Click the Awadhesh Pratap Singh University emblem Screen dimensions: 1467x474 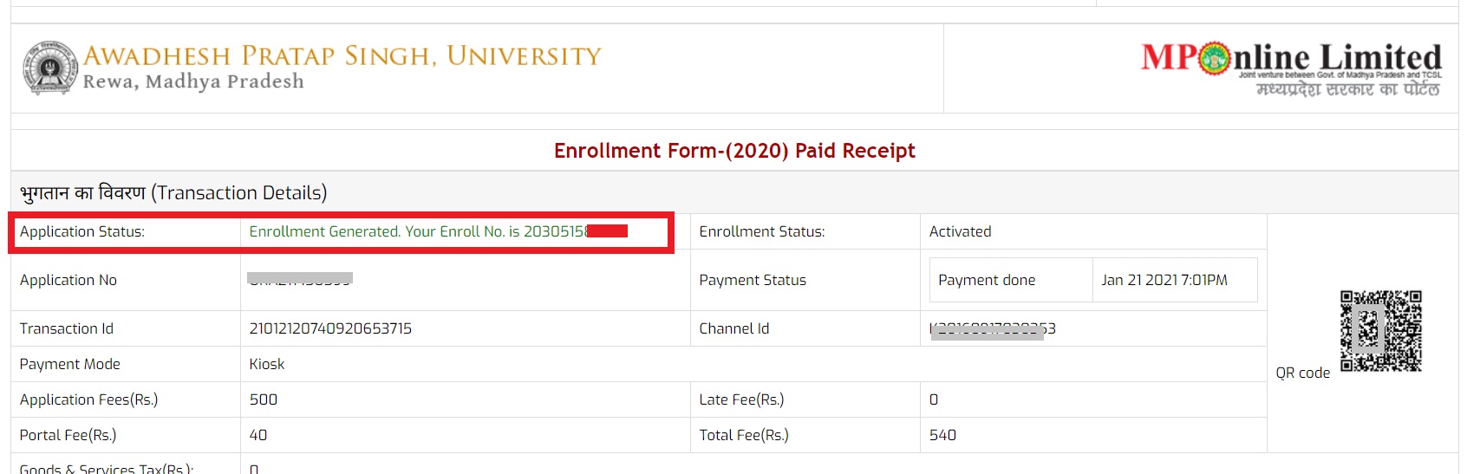point(50,68)
